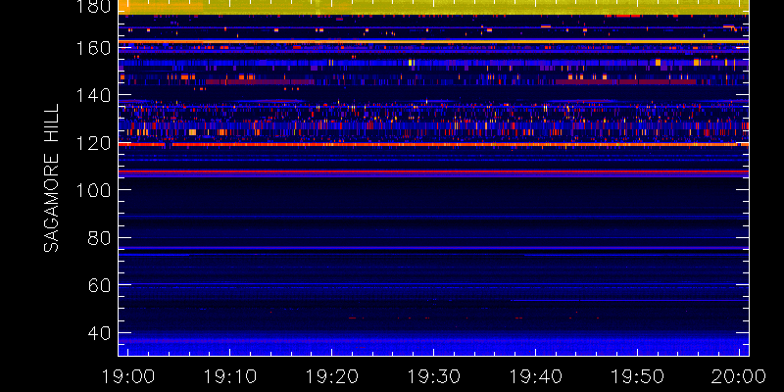Click the 19:40 time axis label

click(x=535, y=375)
